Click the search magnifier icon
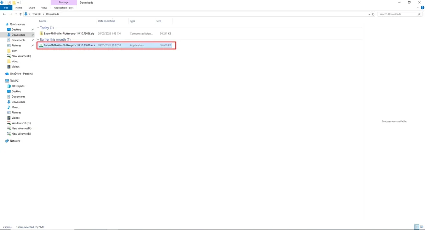Image resolution: width=425 pixels, height=230 pixels. click(x=419, y=14)
